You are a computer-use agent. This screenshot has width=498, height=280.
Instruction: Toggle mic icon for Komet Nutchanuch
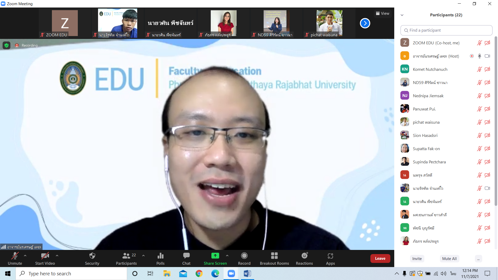[479, 69]
